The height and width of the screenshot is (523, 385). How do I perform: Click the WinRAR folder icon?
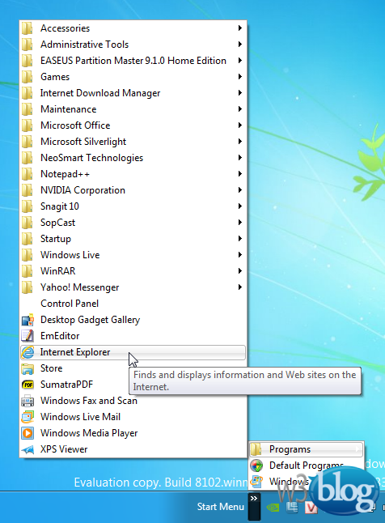27,271
